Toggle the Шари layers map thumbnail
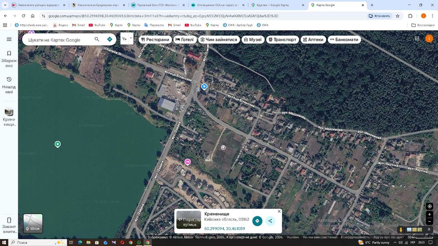This screenshot has height=246, width=438. pos(33,223)
